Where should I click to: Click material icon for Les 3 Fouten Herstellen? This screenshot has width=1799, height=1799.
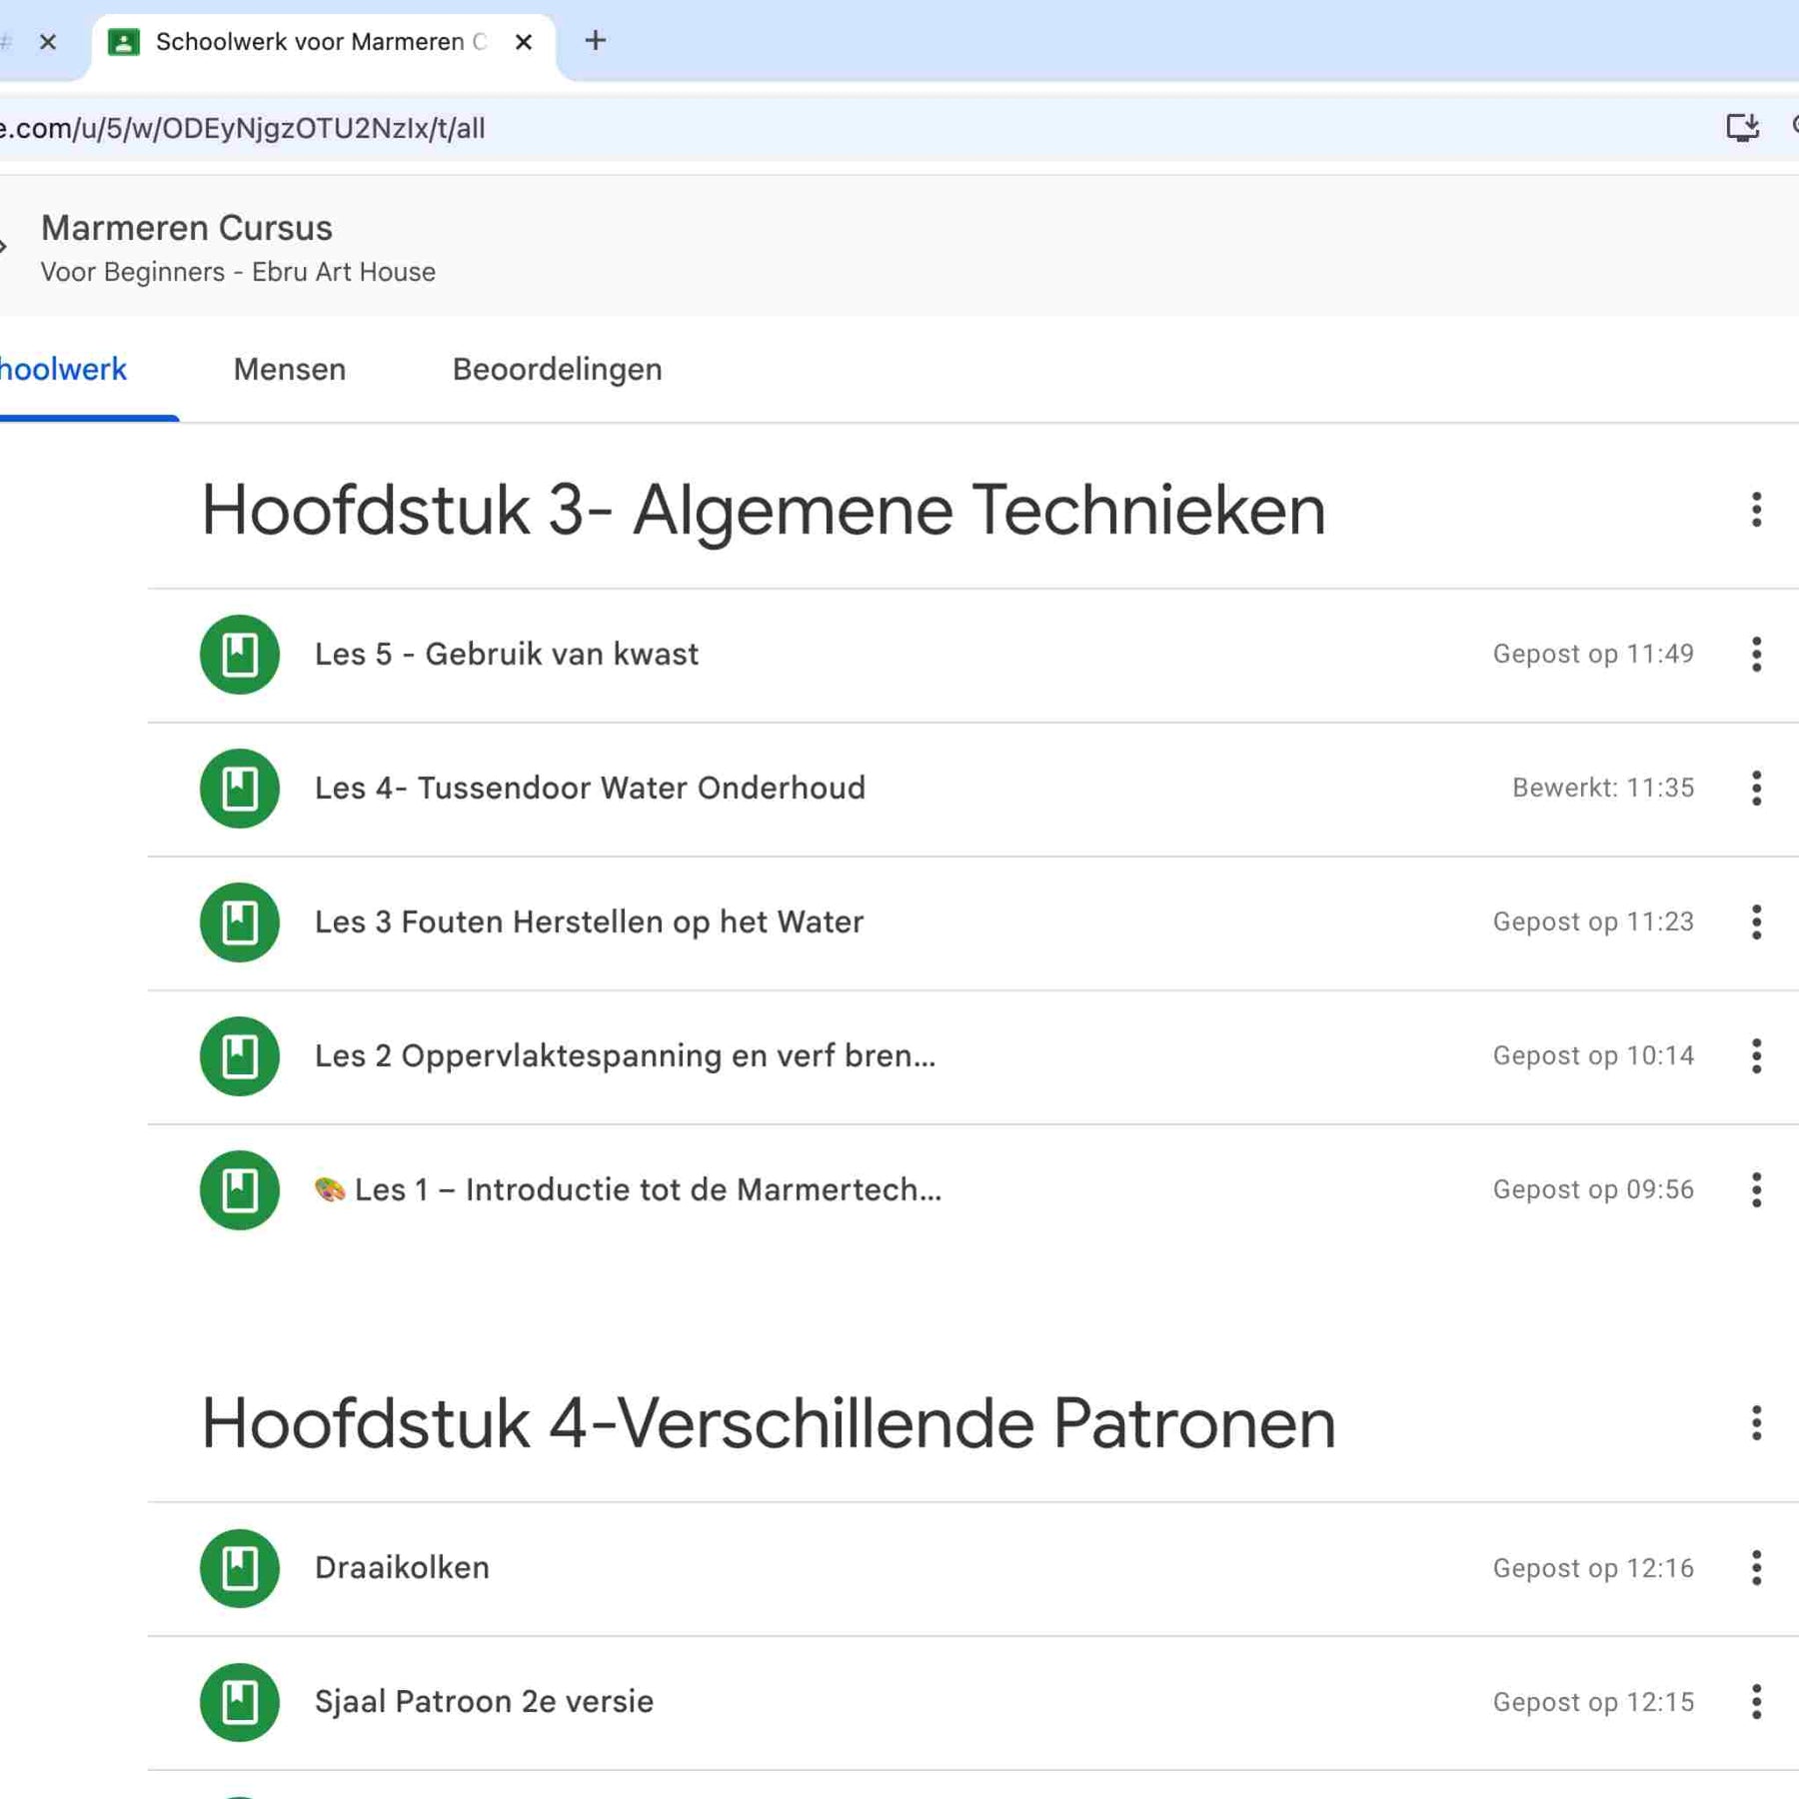pyautogui.click(x=239, y=921)
